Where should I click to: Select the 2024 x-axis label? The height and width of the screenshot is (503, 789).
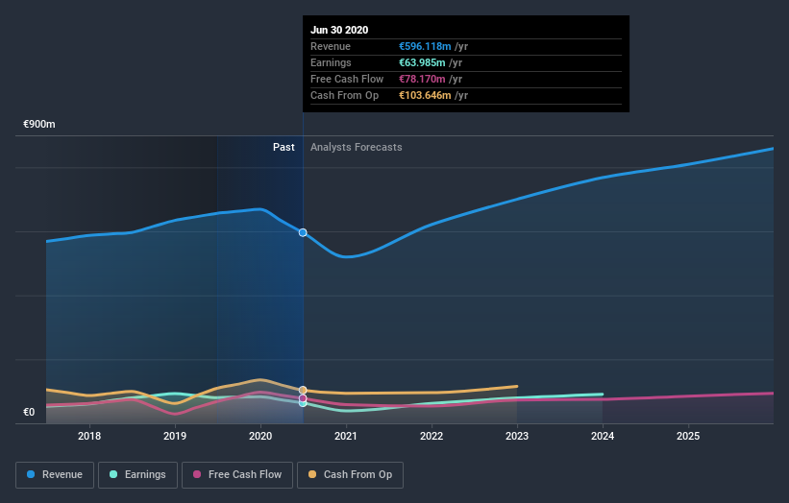click(x=603, y=436)
